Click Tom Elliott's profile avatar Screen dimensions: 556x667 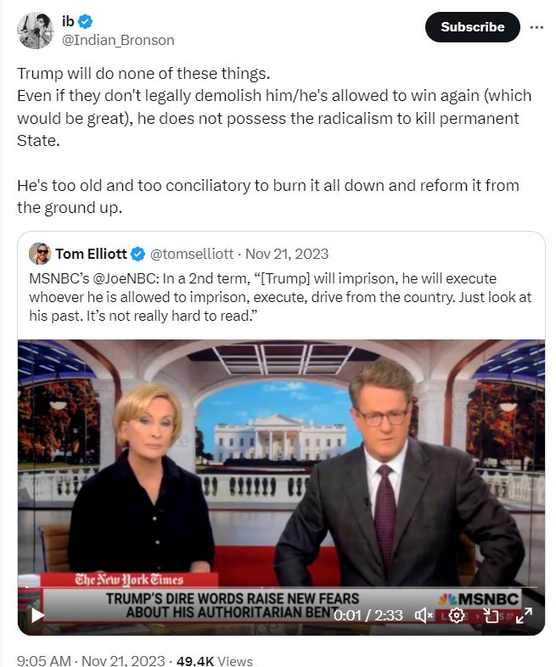(x=40, y=254)
